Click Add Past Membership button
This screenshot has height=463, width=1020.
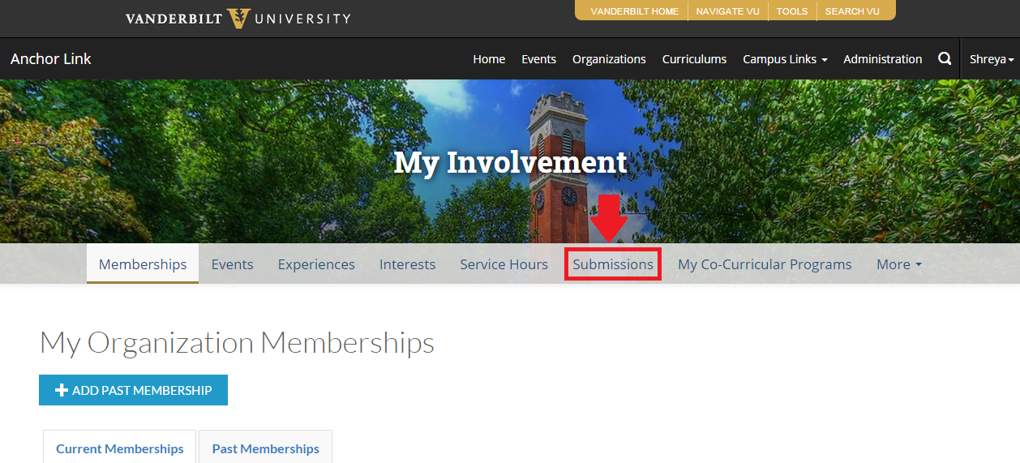pyautogui.click(x=133, y=390)
